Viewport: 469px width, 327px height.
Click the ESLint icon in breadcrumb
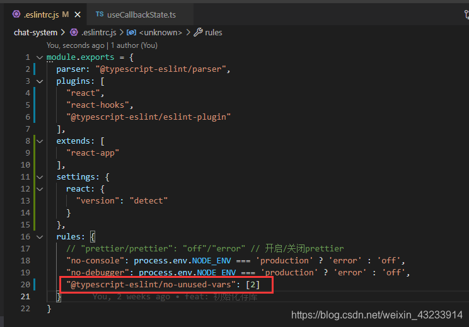pyautogui.click(x=74, y=32)
